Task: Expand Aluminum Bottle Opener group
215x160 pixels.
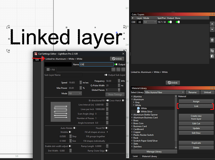Action: point(132,115)
